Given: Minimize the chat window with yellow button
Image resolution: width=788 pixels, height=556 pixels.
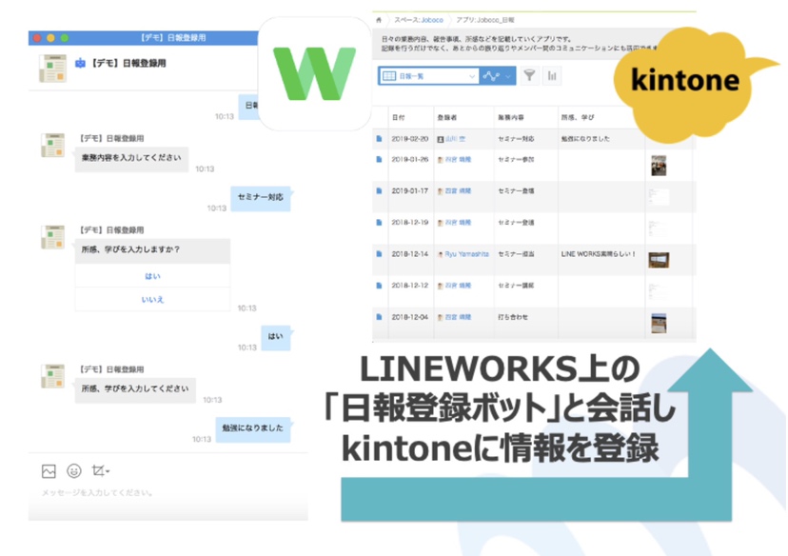Looking at the screenshot, I should 50,38.
